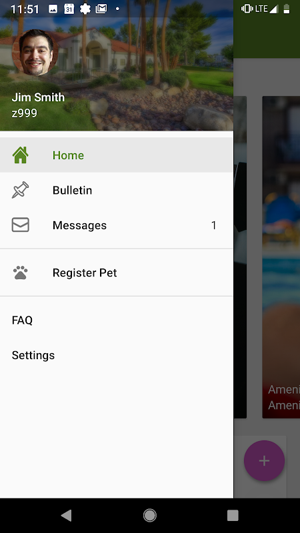Tap the Jim Smith name text

tap(38, 97)
